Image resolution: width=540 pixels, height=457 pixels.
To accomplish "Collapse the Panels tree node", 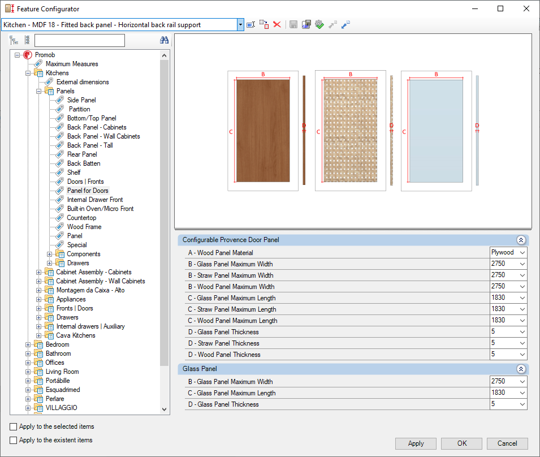I will click(38, 91).
